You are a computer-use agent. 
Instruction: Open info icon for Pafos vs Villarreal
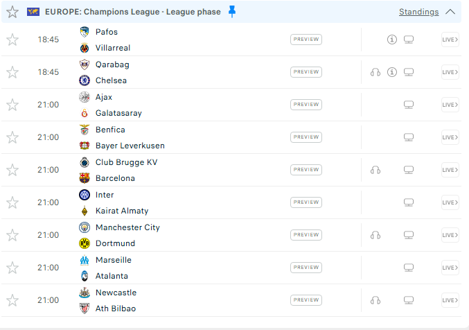pyautogui.click(x=392, y=40)
